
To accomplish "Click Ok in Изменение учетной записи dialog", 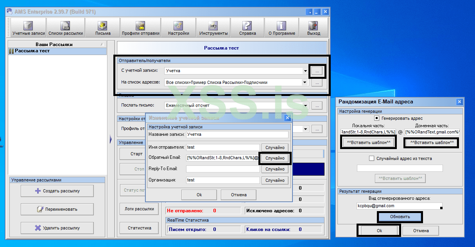I will pos(199,195).
